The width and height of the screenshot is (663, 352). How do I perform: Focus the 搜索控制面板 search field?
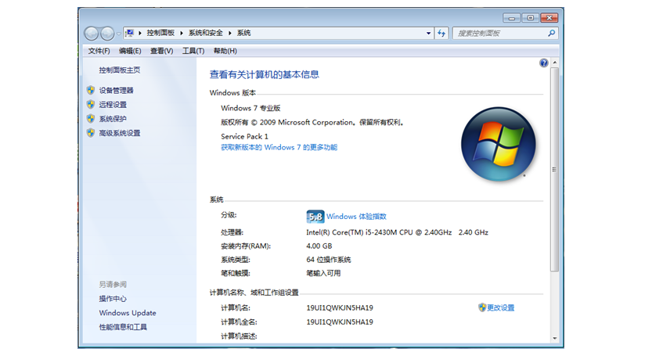pos(499,33)
